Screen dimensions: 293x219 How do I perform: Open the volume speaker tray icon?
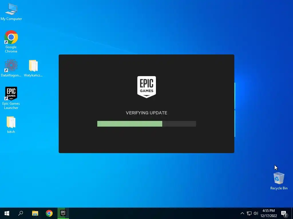256,213
